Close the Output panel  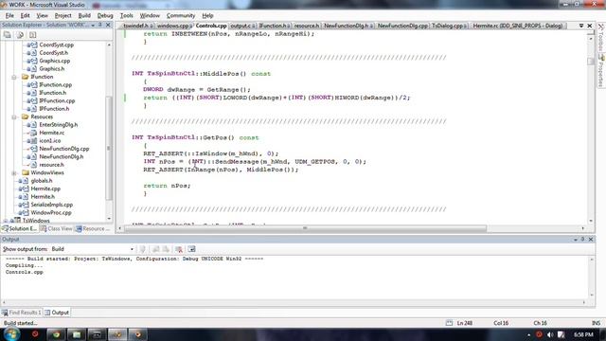point(591,240)
